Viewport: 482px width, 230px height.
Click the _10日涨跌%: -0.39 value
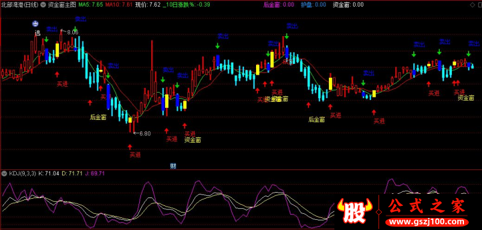[186, 5]
